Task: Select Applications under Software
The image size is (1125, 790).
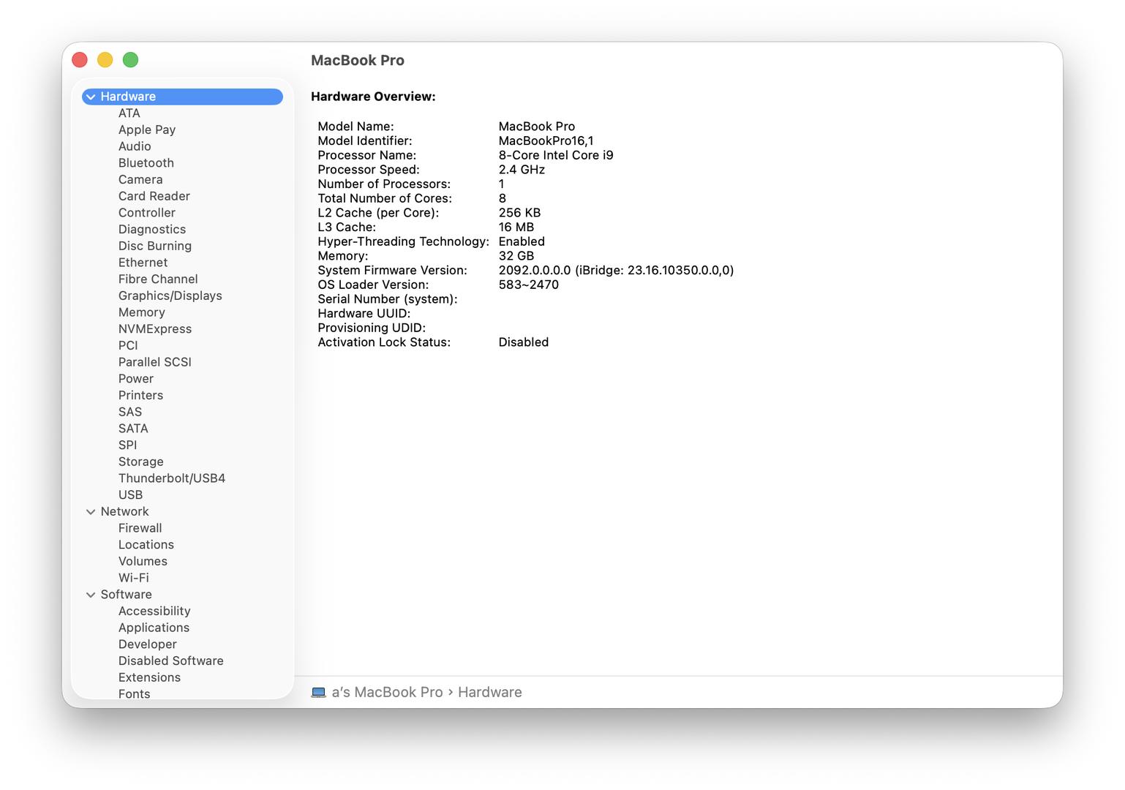Action: click(x=154, y=628)
